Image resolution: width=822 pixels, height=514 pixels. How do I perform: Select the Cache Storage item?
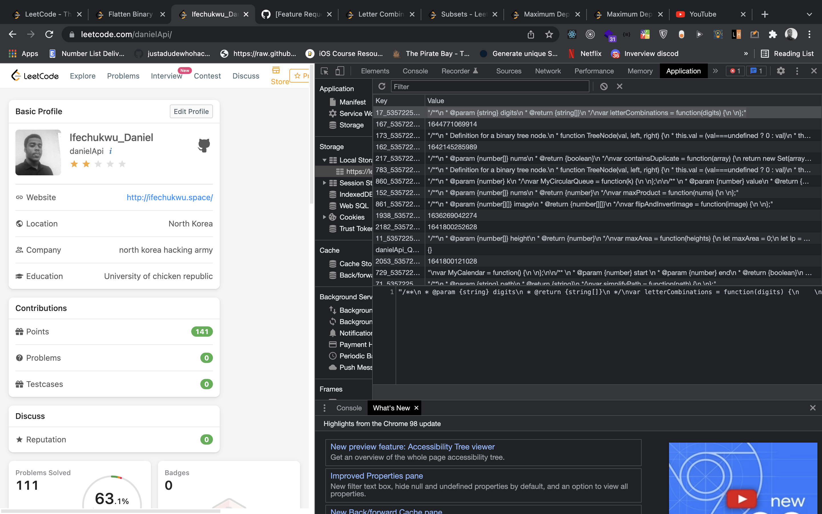(x=350, y=264)
